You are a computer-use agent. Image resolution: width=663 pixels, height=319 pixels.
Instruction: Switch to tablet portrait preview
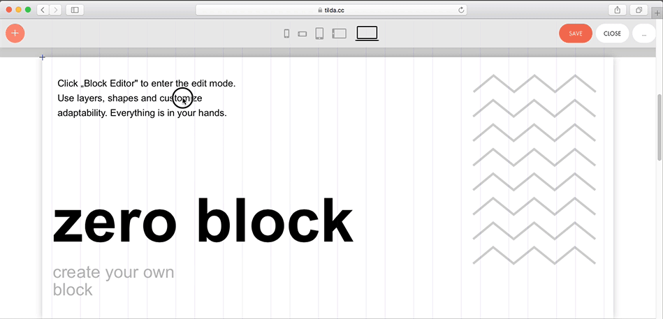320,34
